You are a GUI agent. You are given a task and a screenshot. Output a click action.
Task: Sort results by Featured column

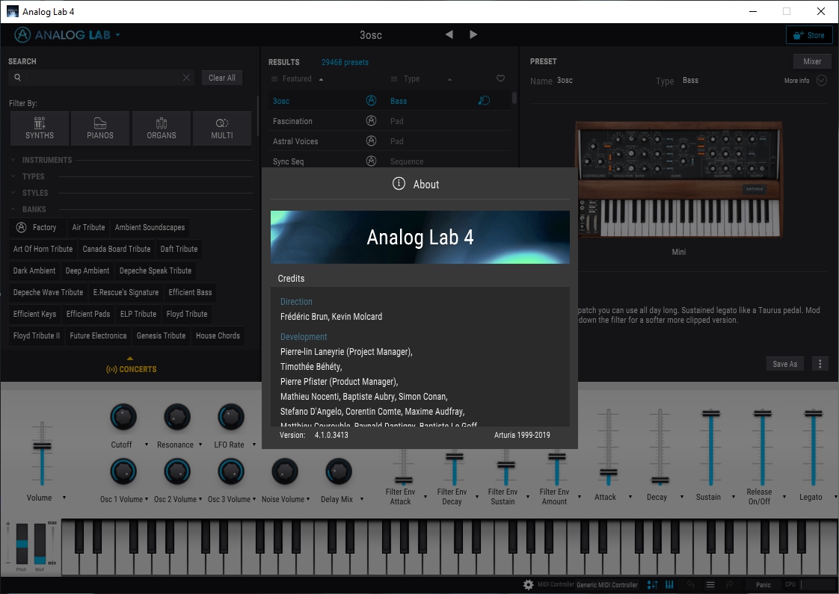pyautogui.click(x=297, y=78)
